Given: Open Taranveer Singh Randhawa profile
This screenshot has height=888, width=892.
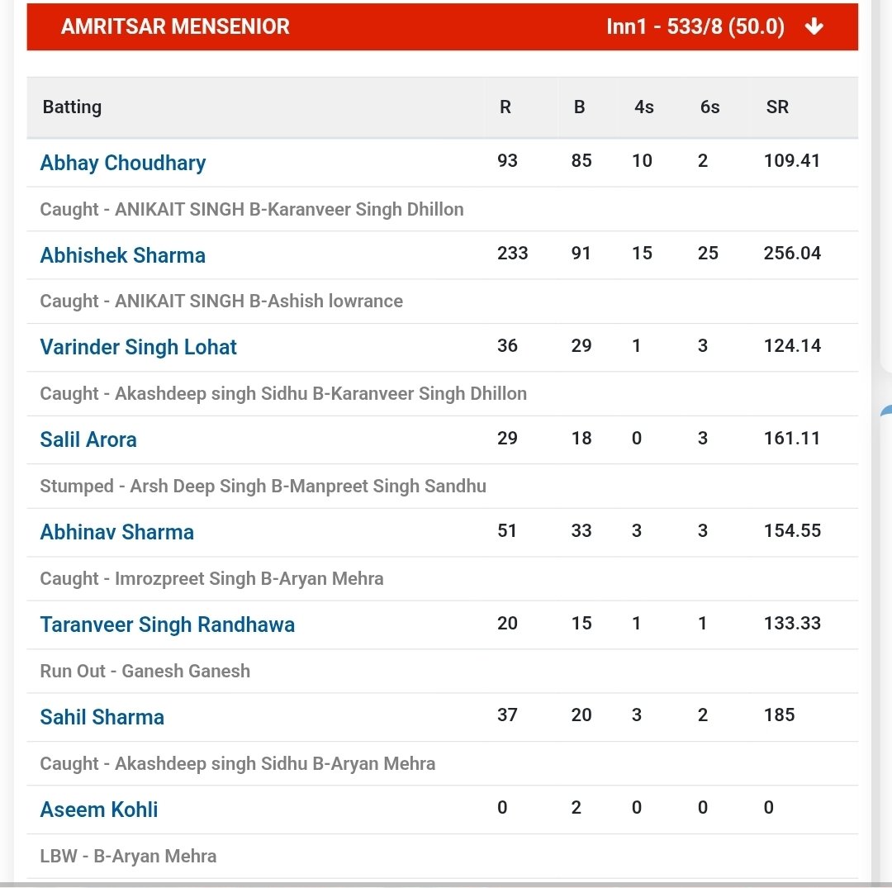Looking at the screenshot, I should [167, 624].
